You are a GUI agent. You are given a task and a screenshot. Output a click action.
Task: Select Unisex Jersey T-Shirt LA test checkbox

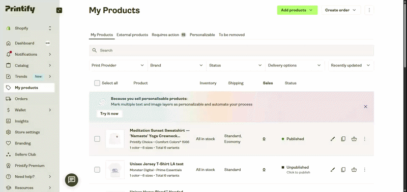(x=97, y=170)
